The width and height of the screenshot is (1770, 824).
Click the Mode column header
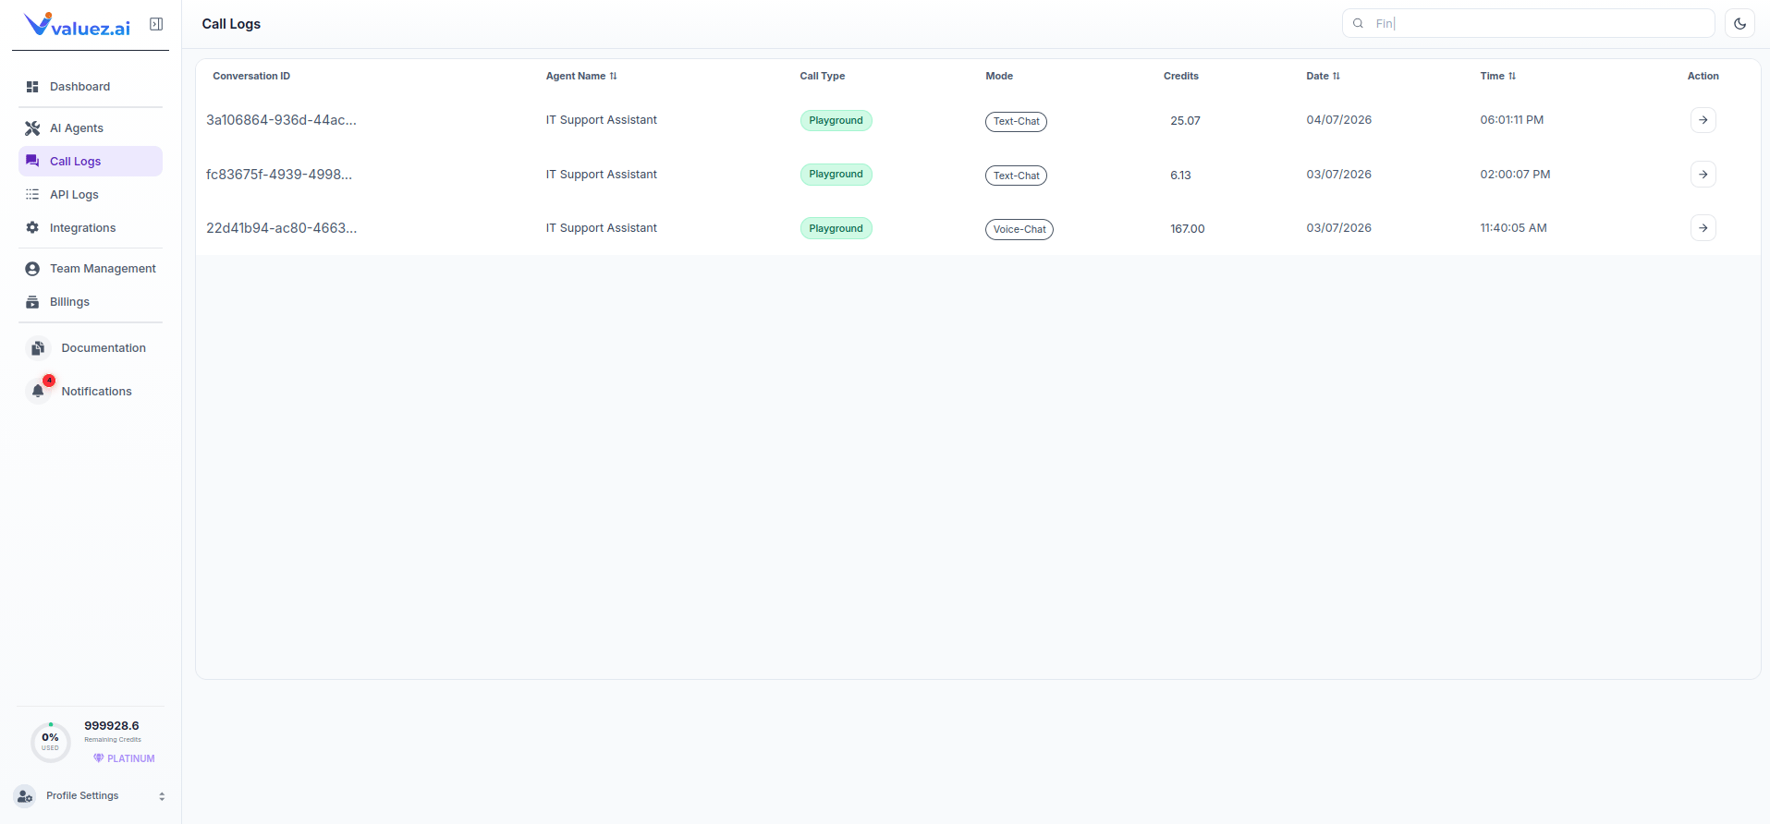click(x=999, y=77)
